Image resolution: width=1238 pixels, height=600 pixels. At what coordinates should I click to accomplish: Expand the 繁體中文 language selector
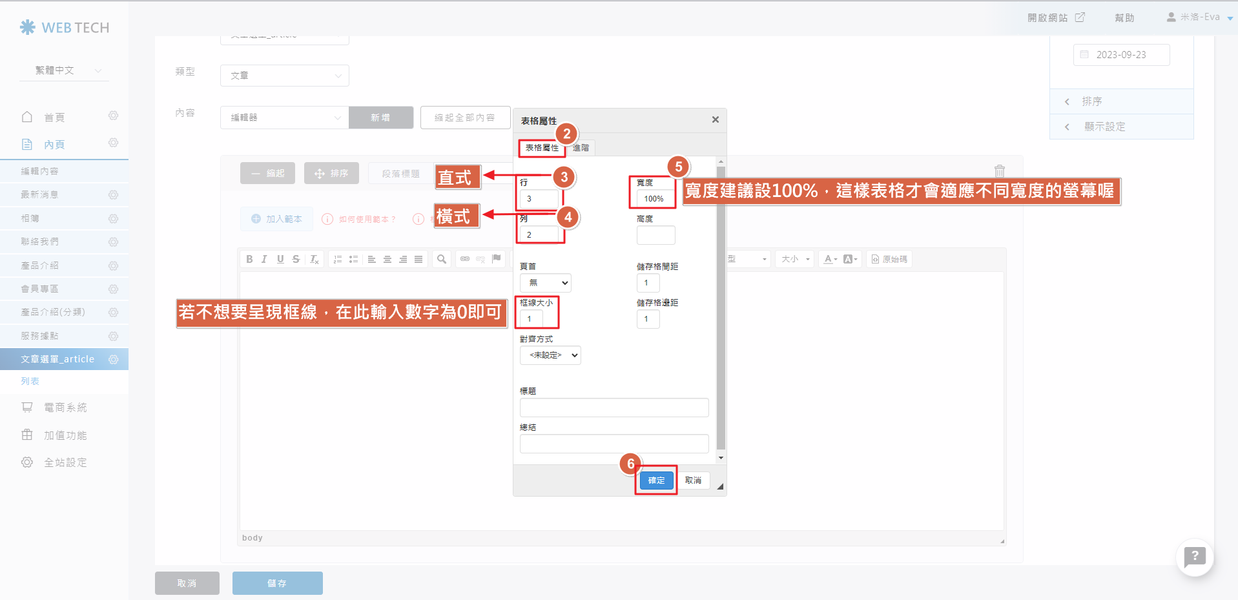click(65, 70)
